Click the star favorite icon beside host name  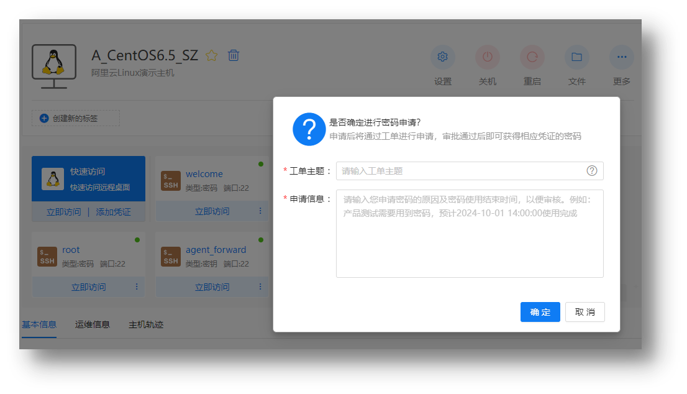(x=212, y=55)
